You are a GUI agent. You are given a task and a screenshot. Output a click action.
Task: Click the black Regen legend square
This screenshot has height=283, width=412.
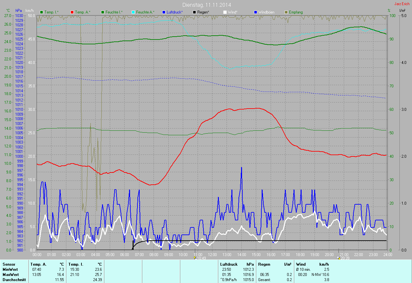pos(194,12)
